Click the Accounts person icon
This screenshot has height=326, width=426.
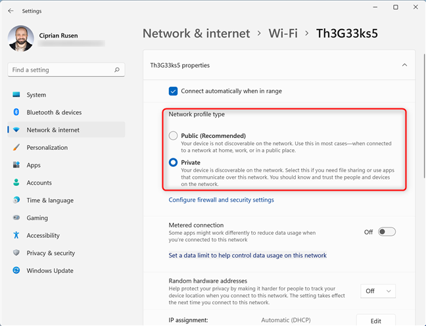pyautogui.click(x=16, y=182)
